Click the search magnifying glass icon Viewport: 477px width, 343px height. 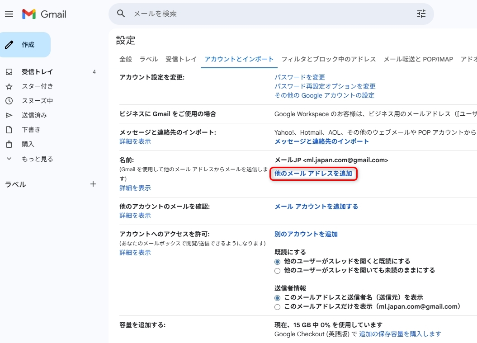coord(120,14)
